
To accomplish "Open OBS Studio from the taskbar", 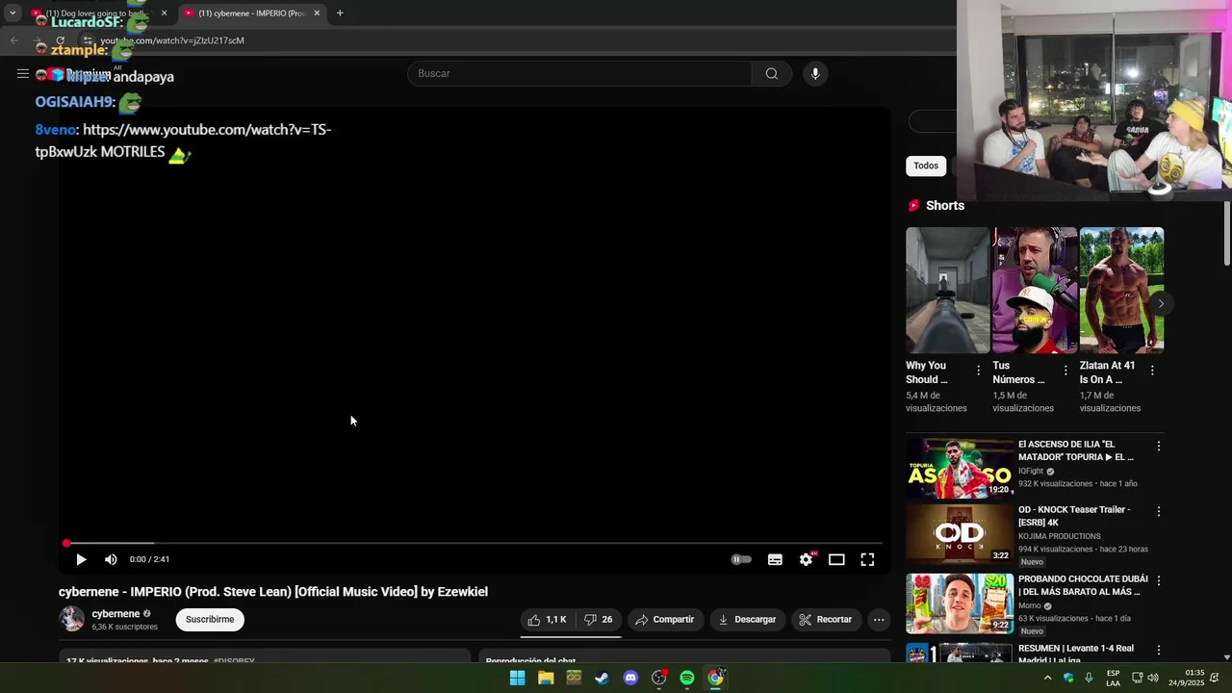I will coord(659,678).
